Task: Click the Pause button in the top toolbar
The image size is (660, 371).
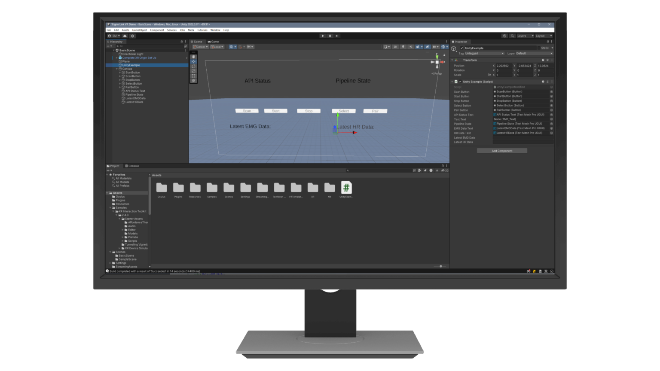Action: click(x=330, y=36)
